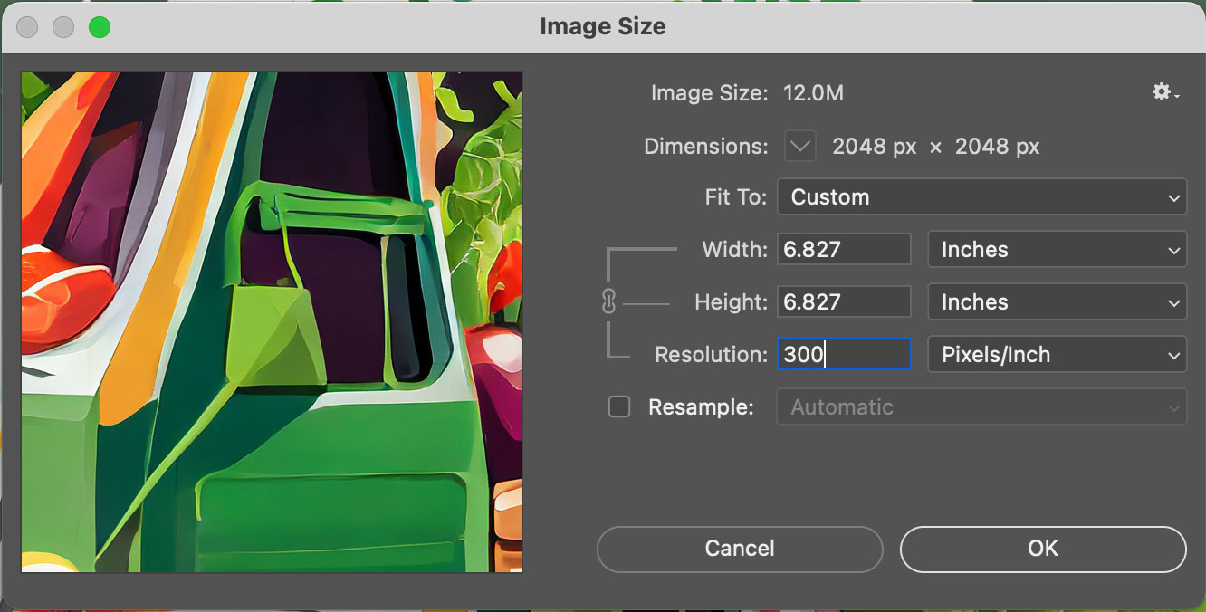Click the link icon chaining width and height

(x=607, y=301)
